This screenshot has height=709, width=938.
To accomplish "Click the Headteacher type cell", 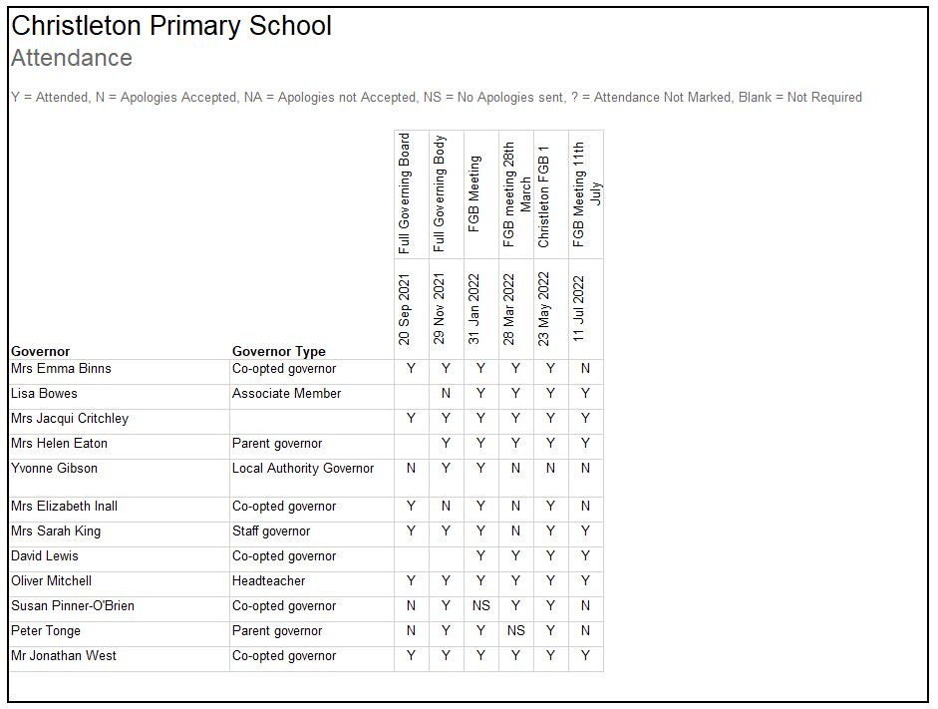I will [x=261, y=581].
